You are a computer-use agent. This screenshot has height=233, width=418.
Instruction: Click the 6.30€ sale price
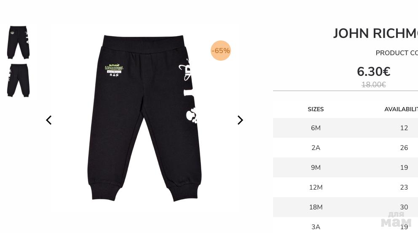pyautogui.click(x=373, y=72)
